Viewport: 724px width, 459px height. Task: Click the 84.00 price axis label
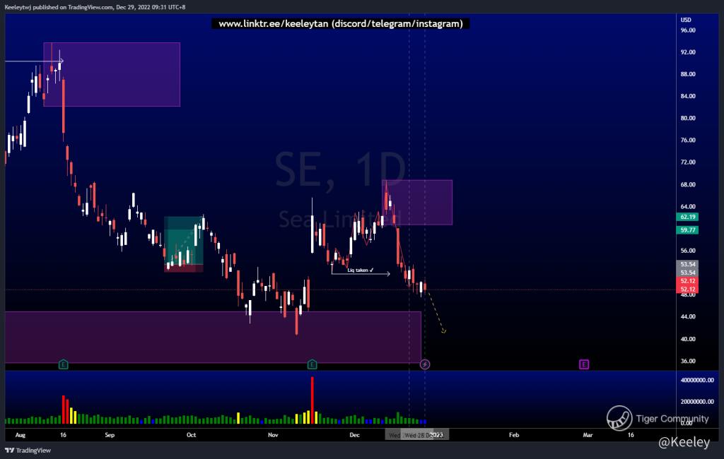(687, 96)
